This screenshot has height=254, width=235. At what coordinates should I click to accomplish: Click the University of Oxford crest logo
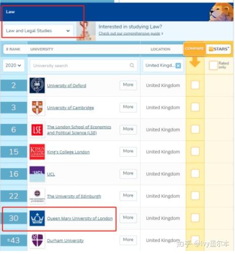37,86
